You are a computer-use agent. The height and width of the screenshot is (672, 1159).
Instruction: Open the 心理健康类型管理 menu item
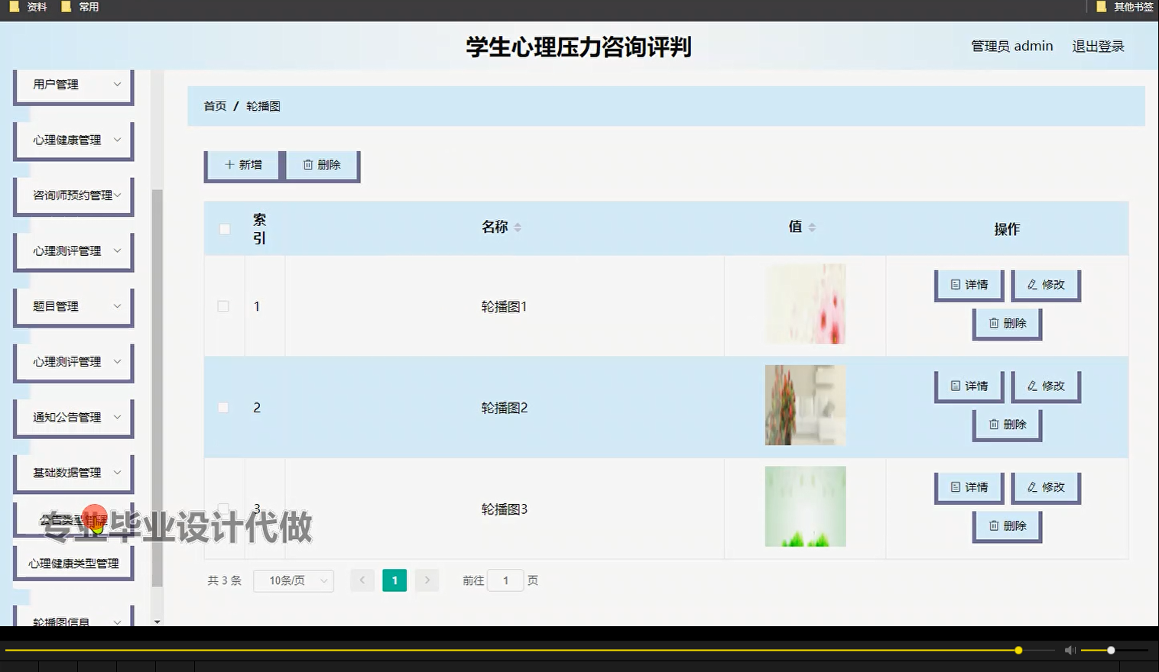[73, 563]
